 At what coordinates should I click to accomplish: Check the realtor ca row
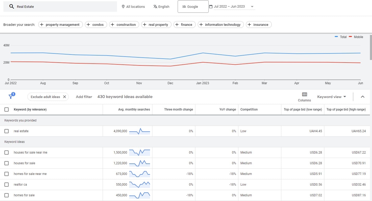[7, 185]
